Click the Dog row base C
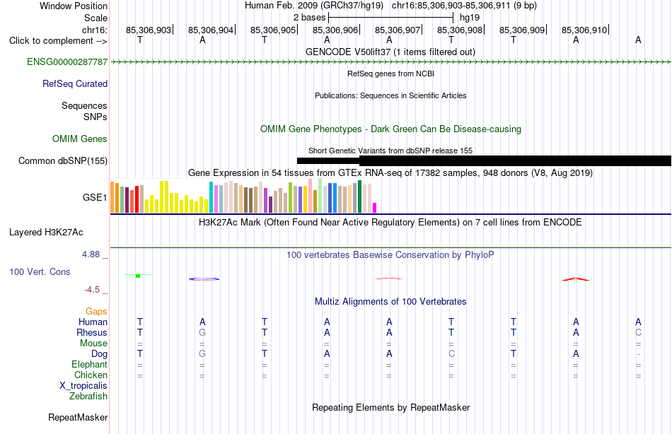 coord(451,354)
